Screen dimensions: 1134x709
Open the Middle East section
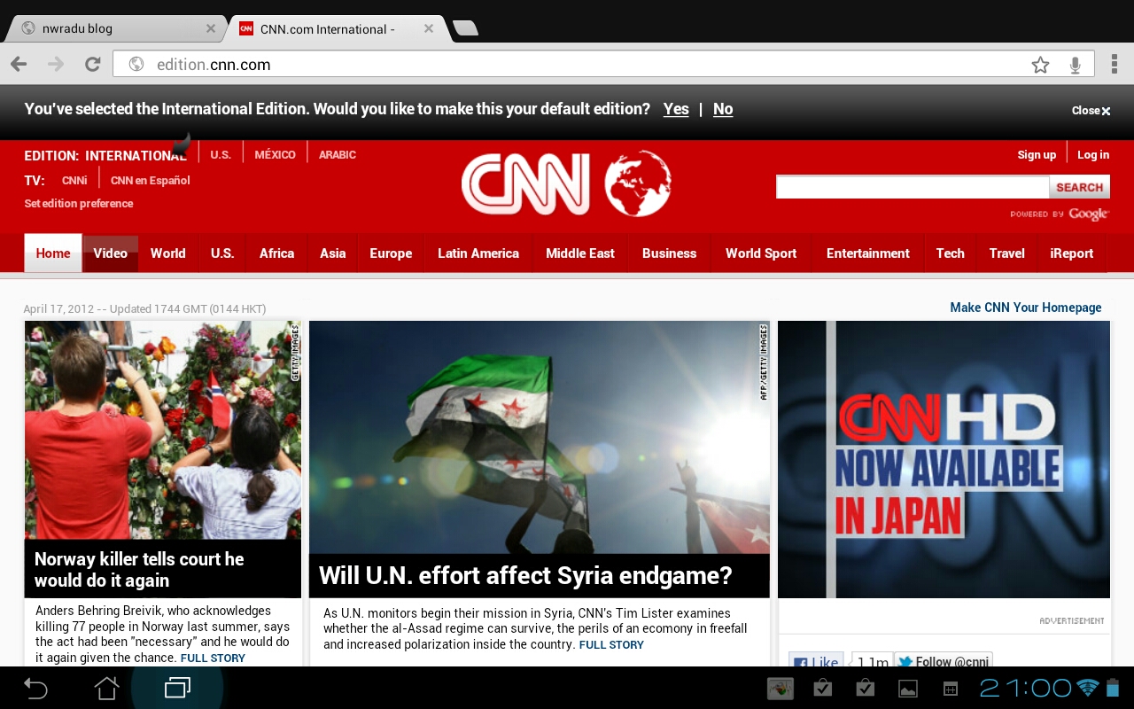[580, 253]
